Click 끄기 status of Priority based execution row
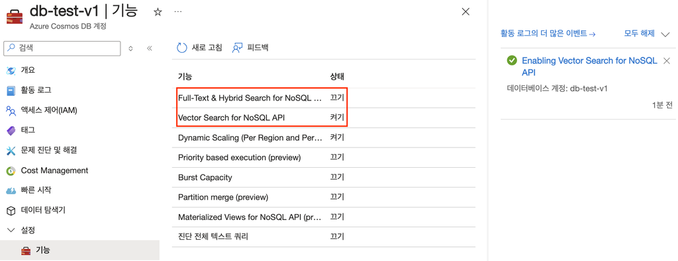This screenshot has width=678, height=261. click(337, 157)
